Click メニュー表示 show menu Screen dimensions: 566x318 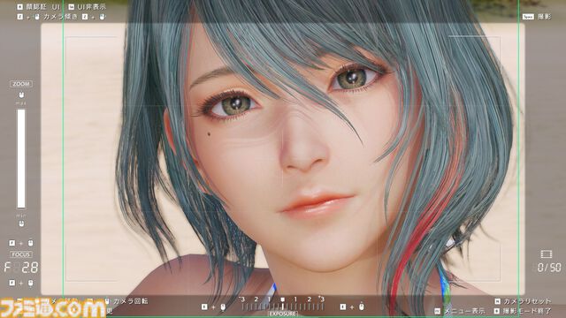463,311
